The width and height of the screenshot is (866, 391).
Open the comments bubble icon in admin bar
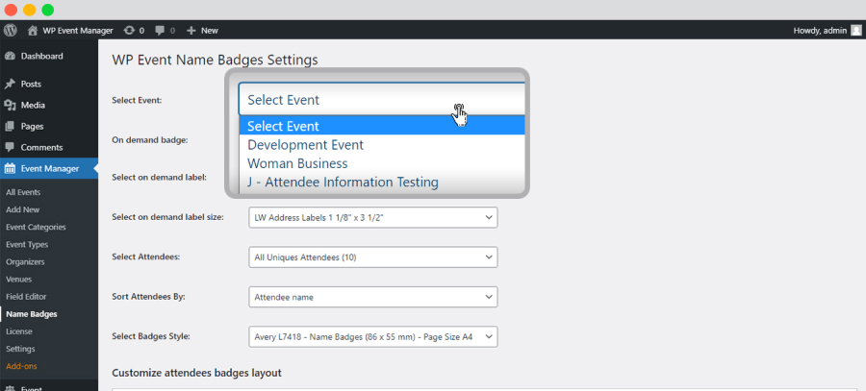[160, 31]
